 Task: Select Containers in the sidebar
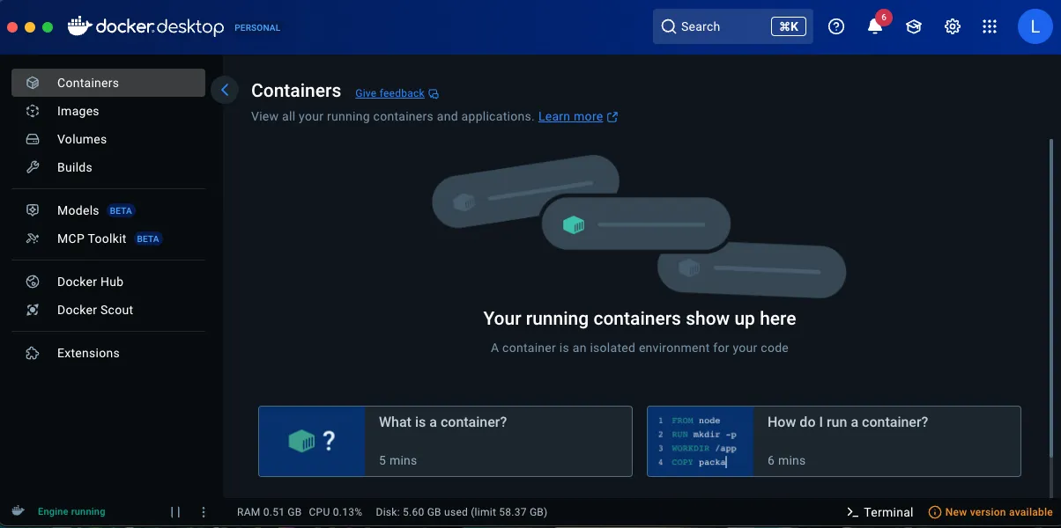point(108,83)
